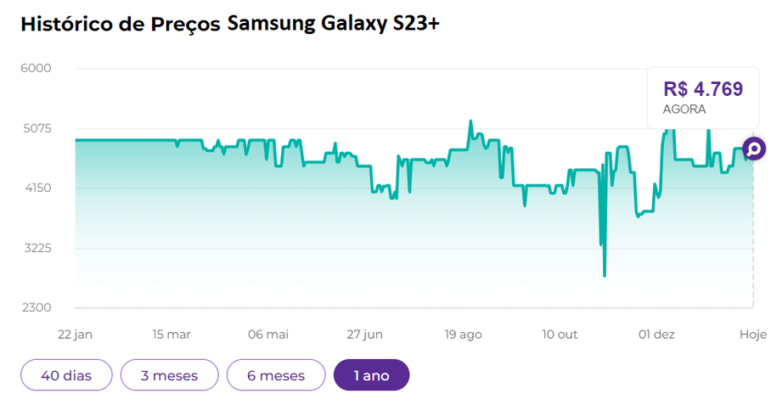Click the purple current-price marker icon
Image resolution: width=771 pixels, height=405 pixels.
(753, 149)
